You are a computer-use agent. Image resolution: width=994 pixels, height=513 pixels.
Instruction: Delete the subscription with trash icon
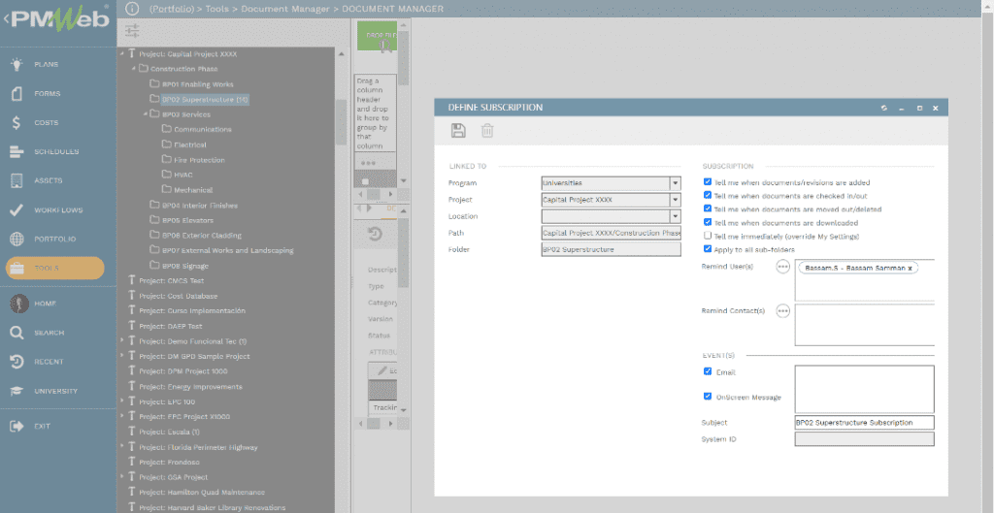click(x=487, y=131)
